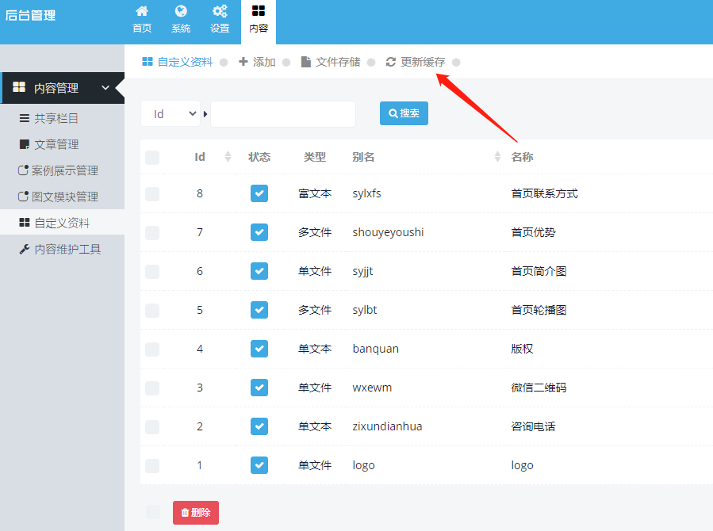Click the icon beside 案例展示管理
713x531 pixels.
coord(23,170)
